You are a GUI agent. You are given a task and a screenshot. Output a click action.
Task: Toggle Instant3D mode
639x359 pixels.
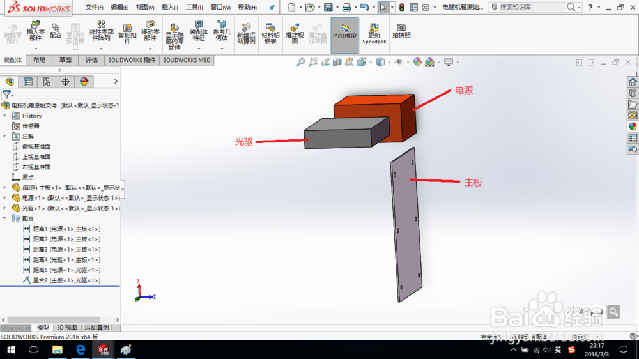[x=345, y=35]
